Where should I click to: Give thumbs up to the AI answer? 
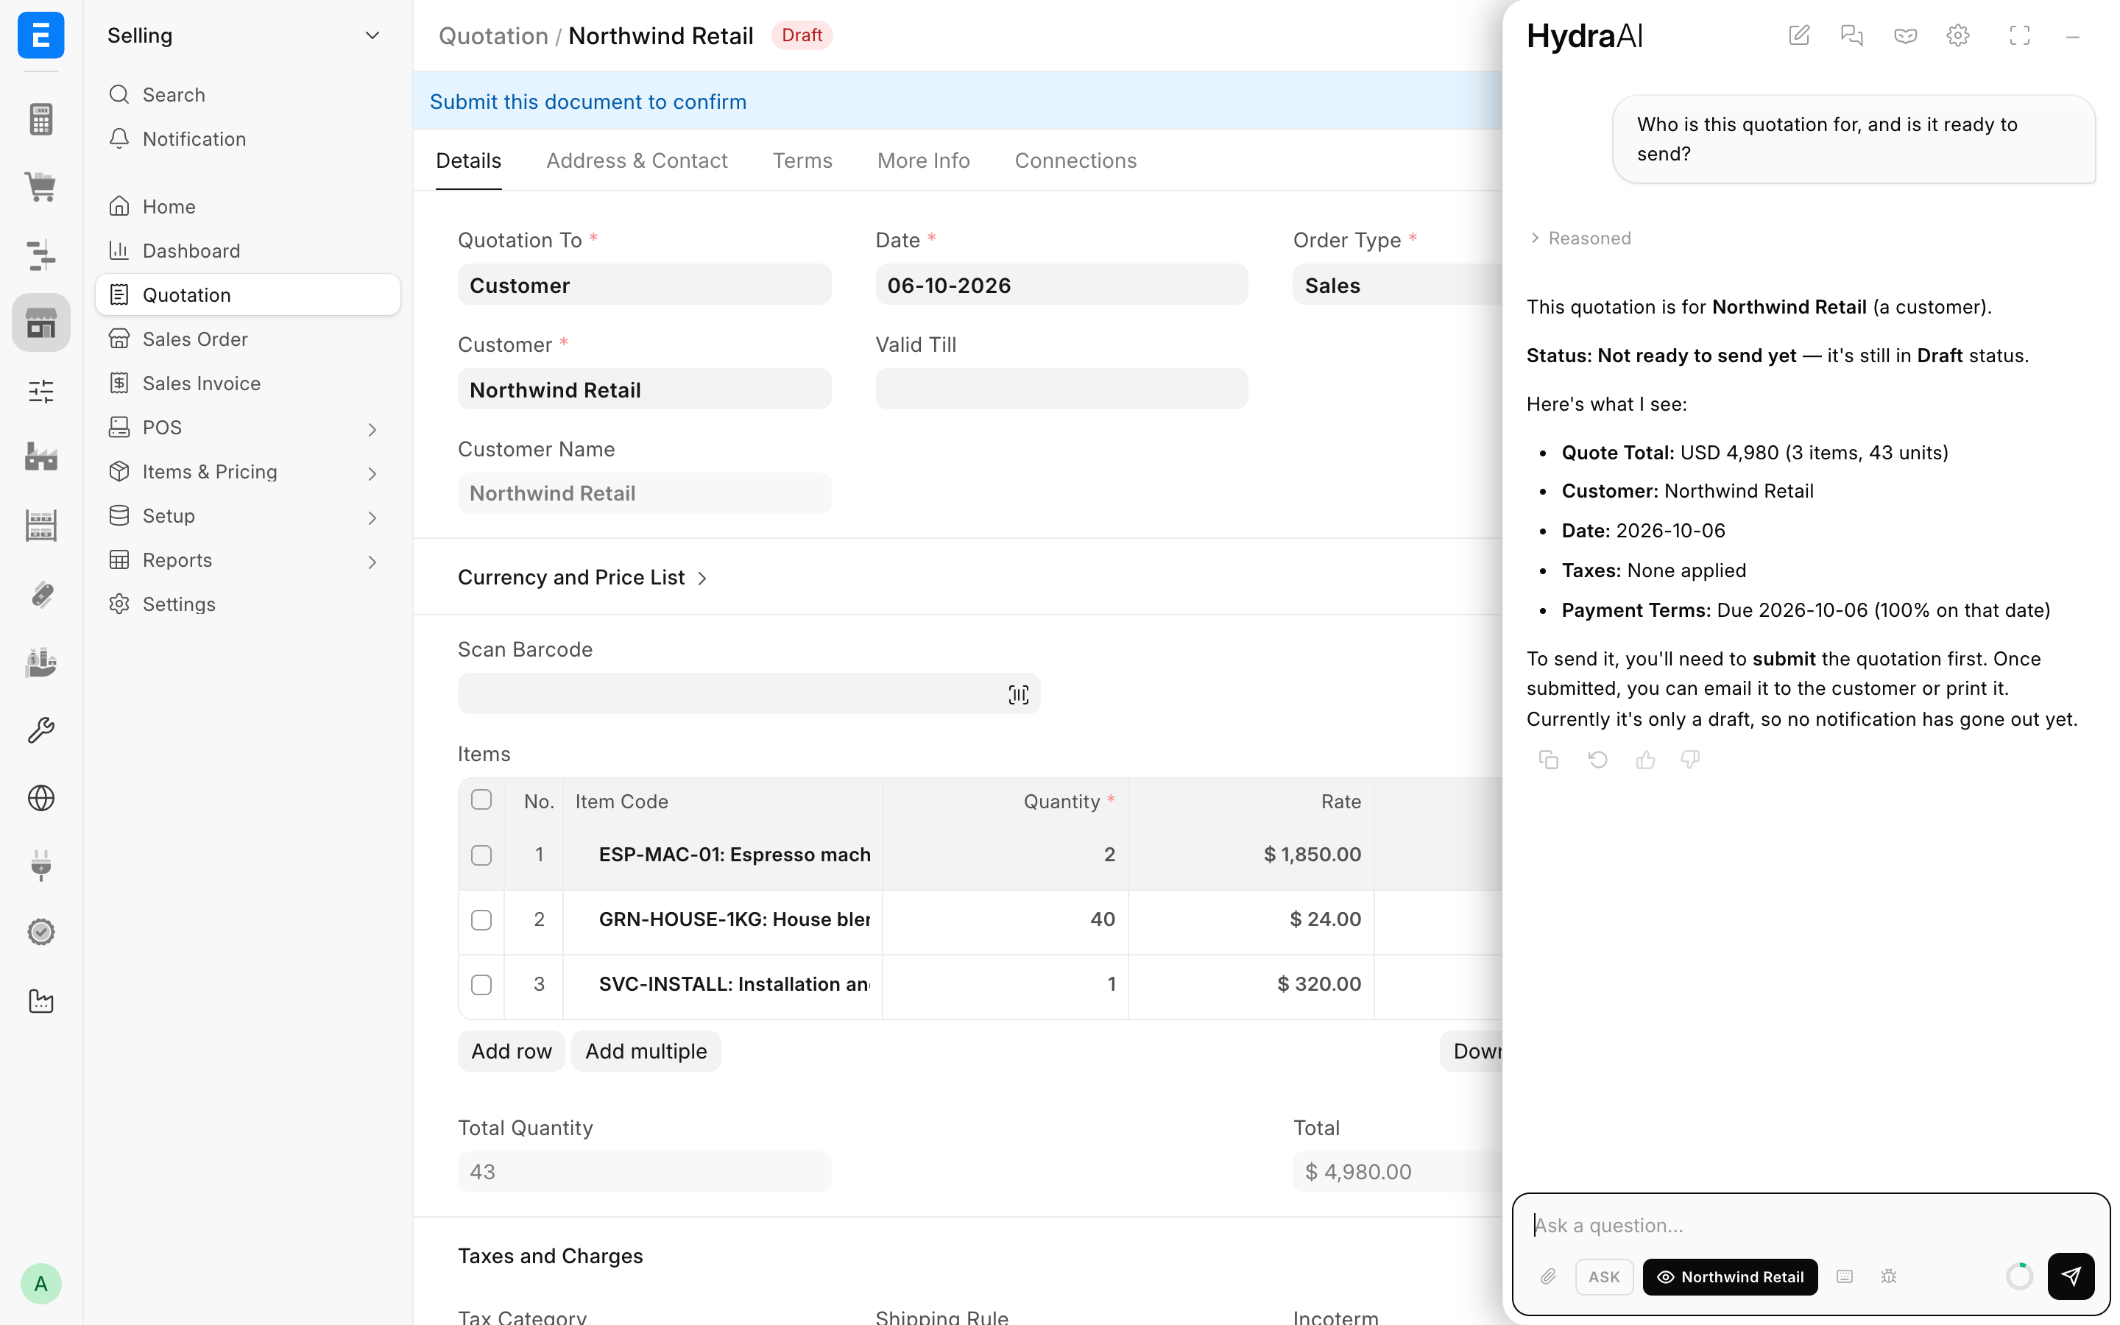coord(1645,760)
